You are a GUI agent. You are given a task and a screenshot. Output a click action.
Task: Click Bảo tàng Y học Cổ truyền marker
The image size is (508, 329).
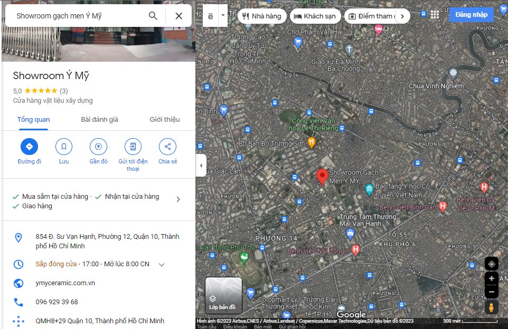click(x=369, y=189)
